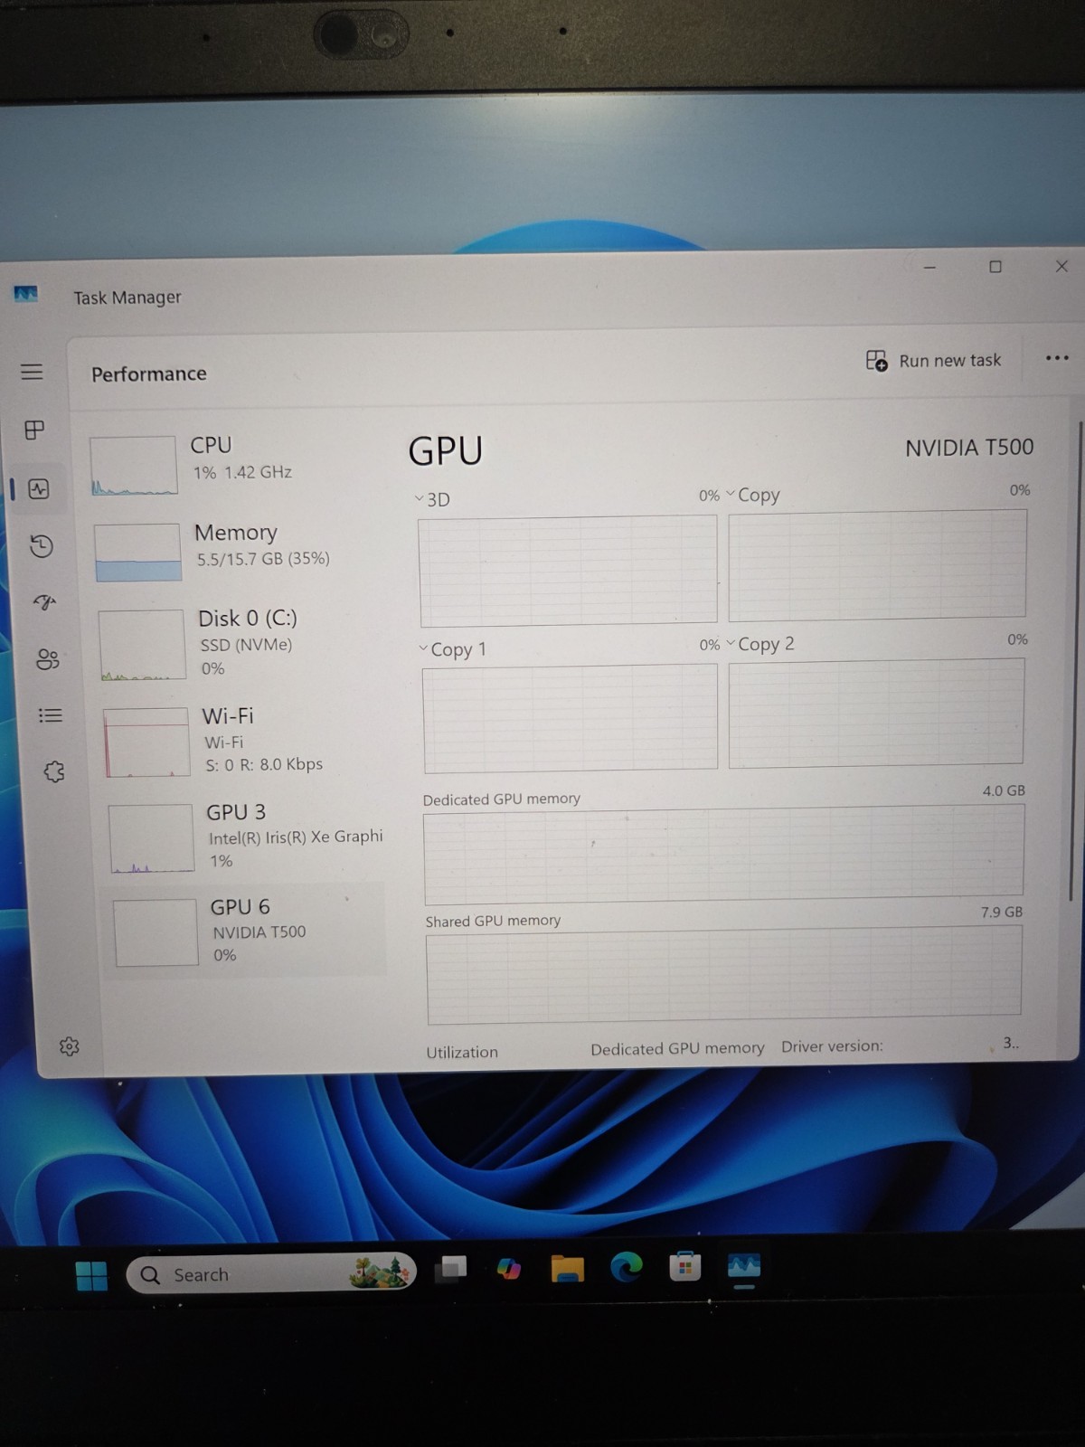Open Microsoft Store from the taskbar
The image size is (1085, 1447).
point(684,1266)
